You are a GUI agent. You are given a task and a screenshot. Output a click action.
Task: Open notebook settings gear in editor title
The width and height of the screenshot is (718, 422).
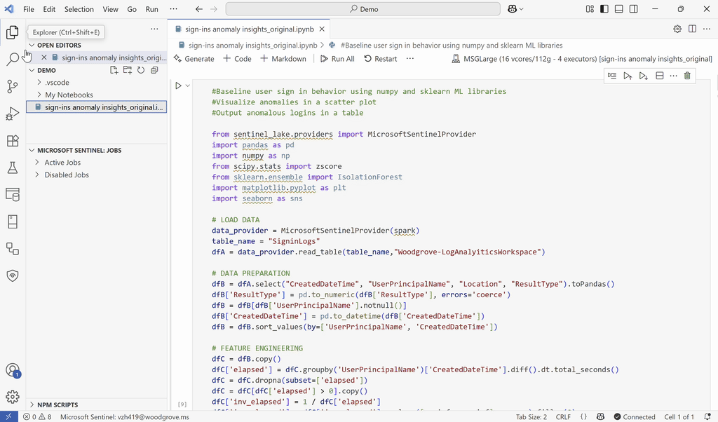[677, 29]
